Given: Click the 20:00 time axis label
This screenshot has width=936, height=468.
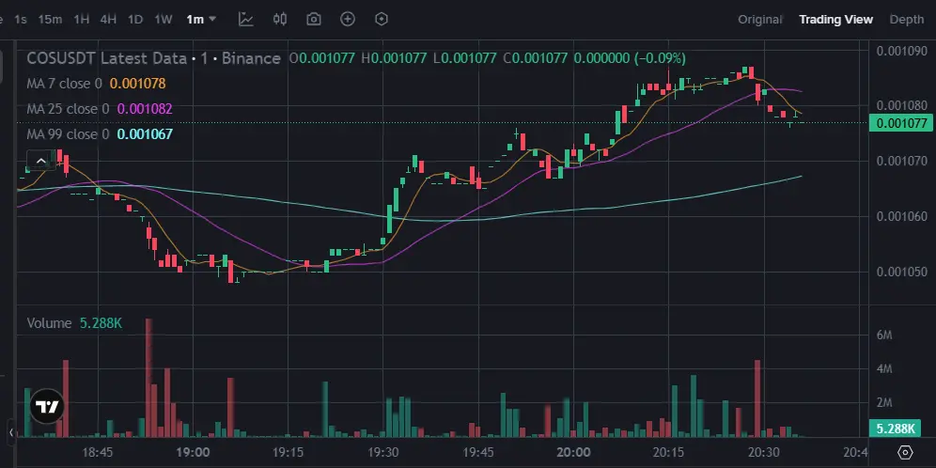Looking at the screenshot, I should click(573, 452).
